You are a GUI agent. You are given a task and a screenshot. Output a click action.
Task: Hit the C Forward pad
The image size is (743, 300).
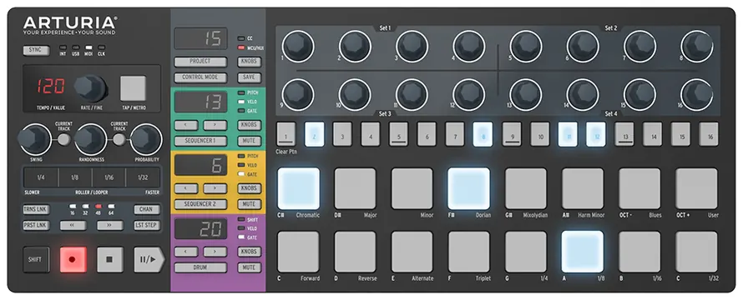299,252
